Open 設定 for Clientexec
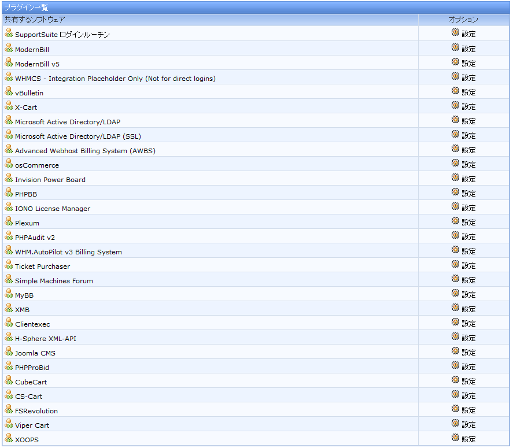The image size is (513, 448). pyautogui.click(x=468, y=323)
